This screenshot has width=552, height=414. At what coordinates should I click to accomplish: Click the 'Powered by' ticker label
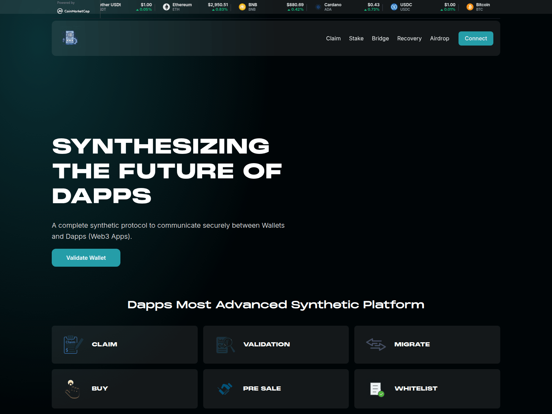coord(66,3)
